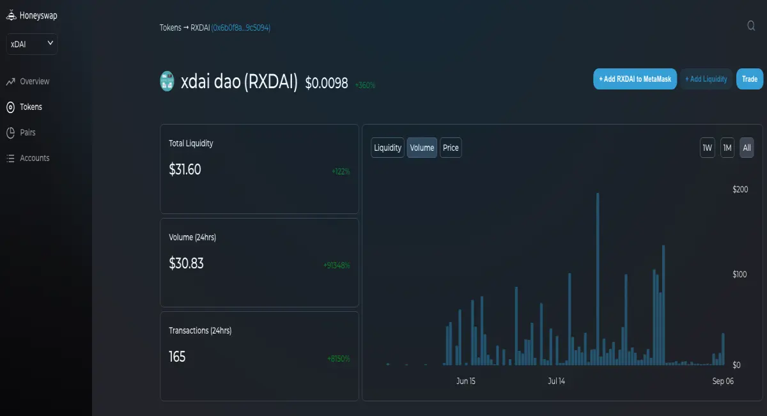Go to the Tokens section
The image size is (767, 416).
[31, 107]
